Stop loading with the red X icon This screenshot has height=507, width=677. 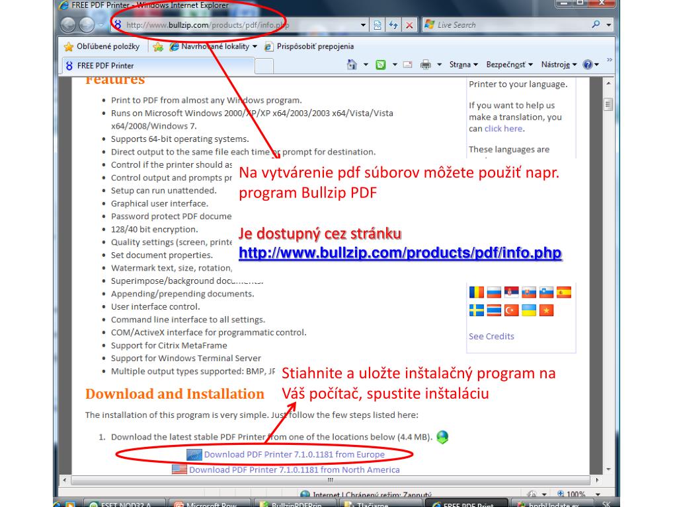click(409, 25)
